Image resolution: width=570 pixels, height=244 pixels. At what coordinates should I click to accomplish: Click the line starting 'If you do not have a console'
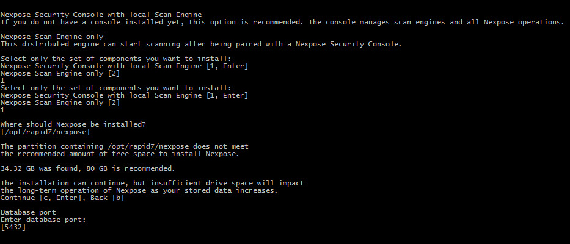pyautogui.click(x=153, y=22)
